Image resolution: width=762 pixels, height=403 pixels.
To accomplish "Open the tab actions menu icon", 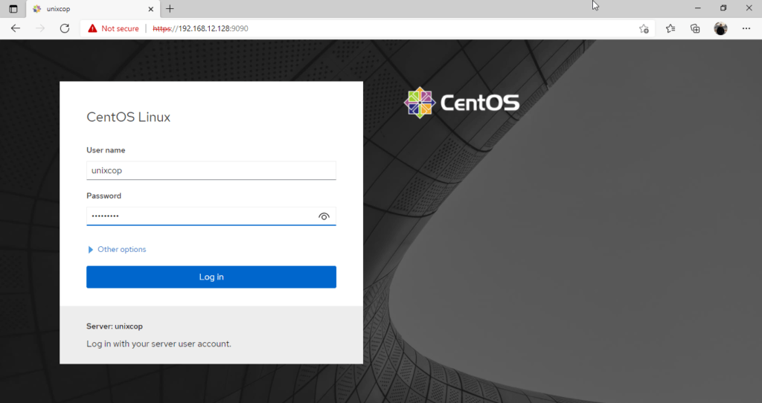I will (x=13, y=9).
